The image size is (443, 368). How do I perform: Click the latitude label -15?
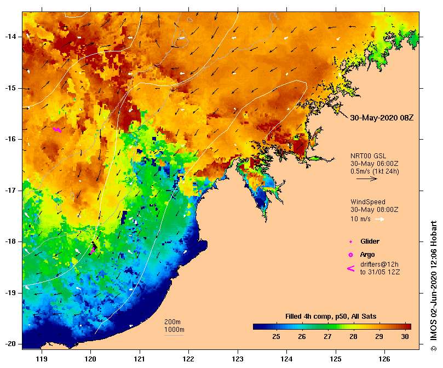[x=11, y=88]
